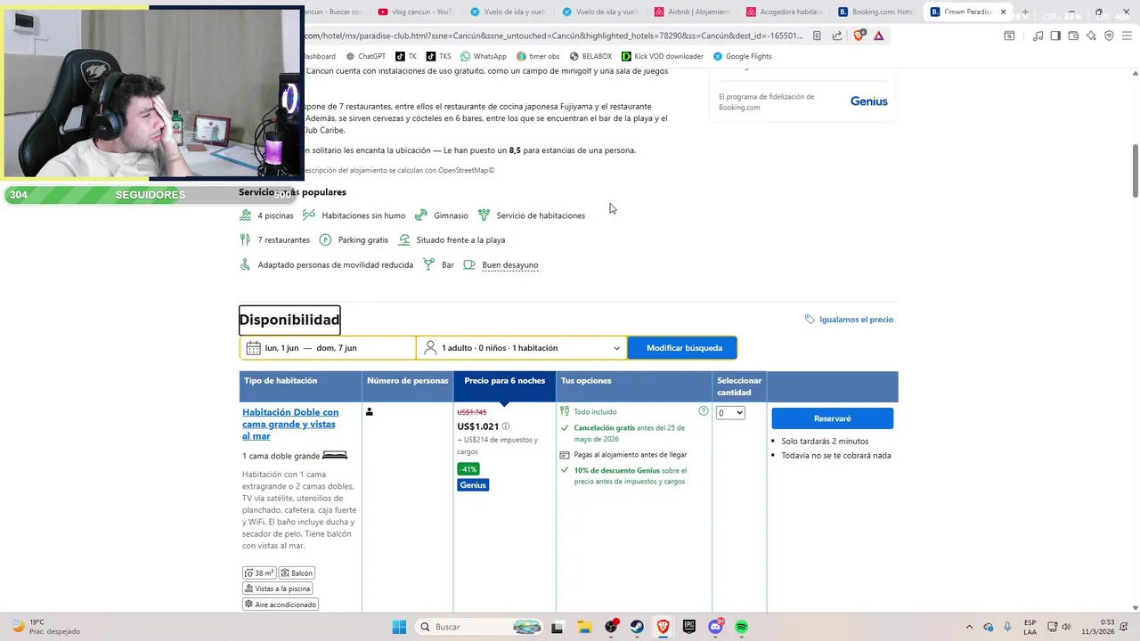Open the ChatGPT bookmark
This screenshot has width=1140, height=641.
coord(365,56)
